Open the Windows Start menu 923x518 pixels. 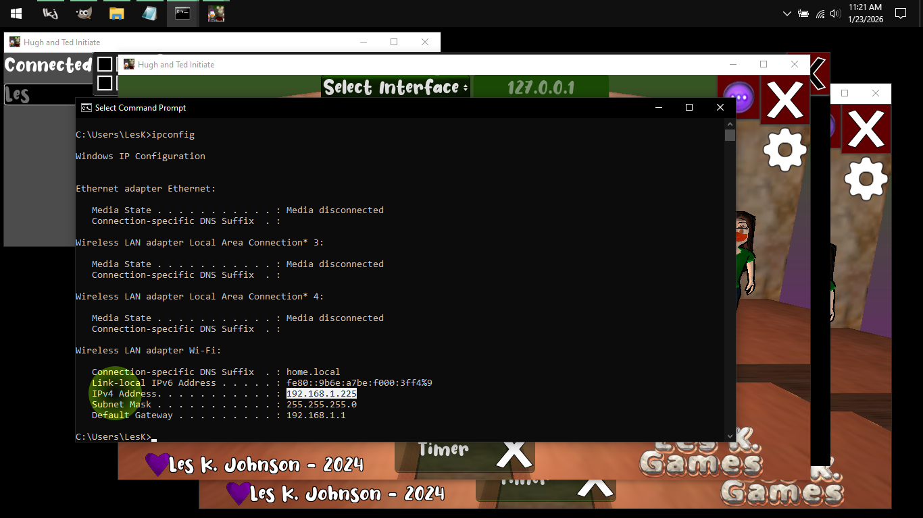pos(16,13)
